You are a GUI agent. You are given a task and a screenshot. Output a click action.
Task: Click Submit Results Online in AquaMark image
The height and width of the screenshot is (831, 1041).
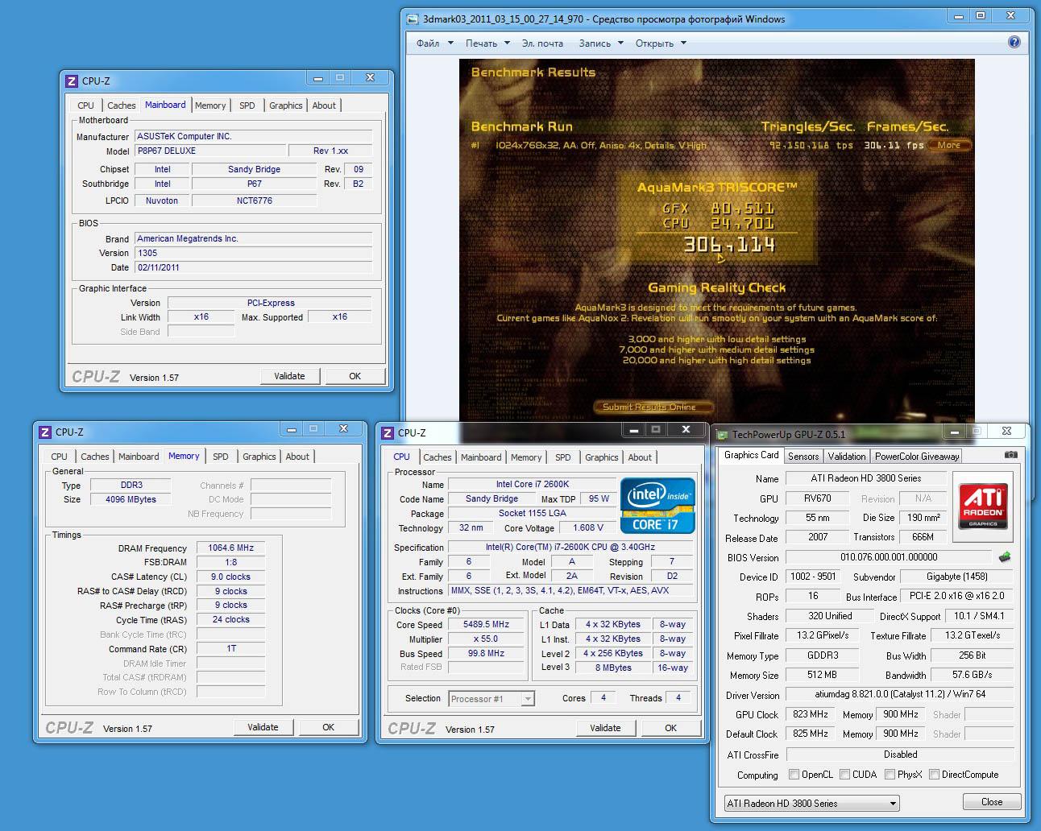coord(654,407)
